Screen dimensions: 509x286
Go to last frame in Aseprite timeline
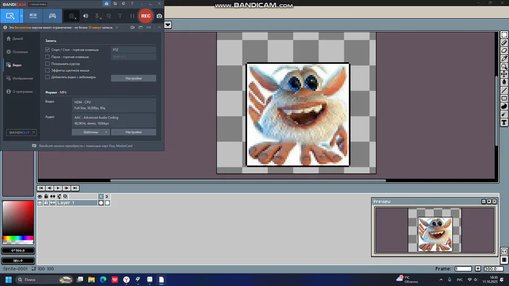tap(75, 188)
